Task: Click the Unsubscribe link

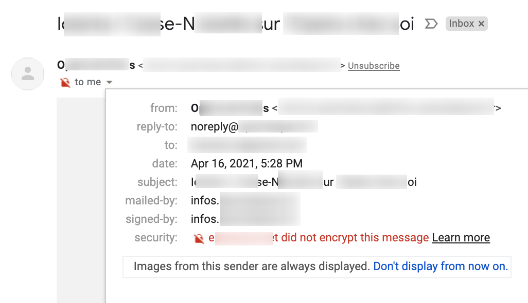Action: (x=374, y=66)
